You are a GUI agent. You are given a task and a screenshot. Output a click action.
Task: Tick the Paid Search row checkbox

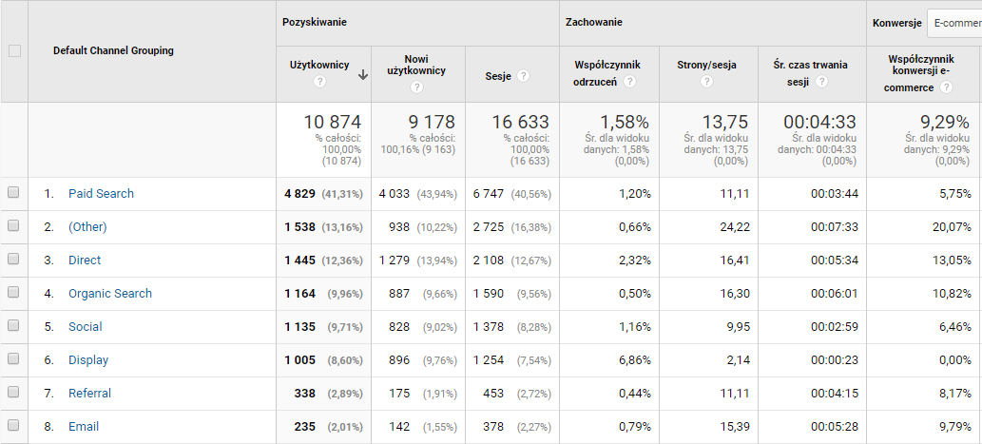(x=13, y=193)
